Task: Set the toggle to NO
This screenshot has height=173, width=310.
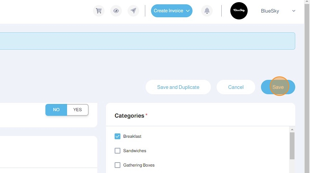Action: pos(56,110)
